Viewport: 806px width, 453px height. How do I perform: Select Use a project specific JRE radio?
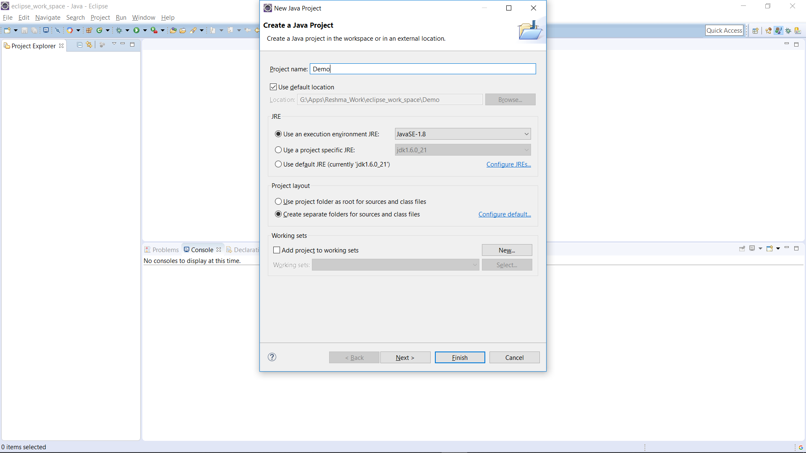278,150
